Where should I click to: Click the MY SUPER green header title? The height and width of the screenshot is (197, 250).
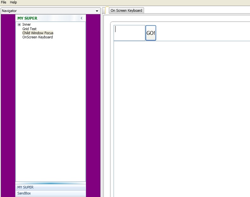click(x=27, y=18)
